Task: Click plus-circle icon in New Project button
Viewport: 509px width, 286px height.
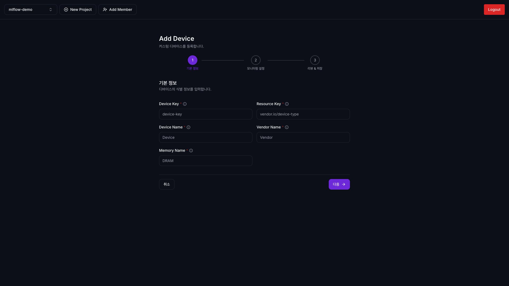Action: click(x=66, y=10)
